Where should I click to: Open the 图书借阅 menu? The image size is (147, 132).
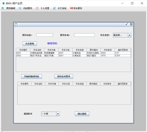[x=11, y=8]
